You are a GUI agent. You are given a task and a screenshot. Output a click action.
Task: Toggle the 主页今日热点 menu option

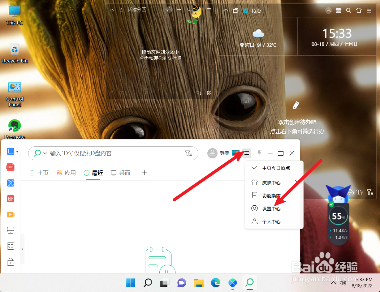point(274,168)
